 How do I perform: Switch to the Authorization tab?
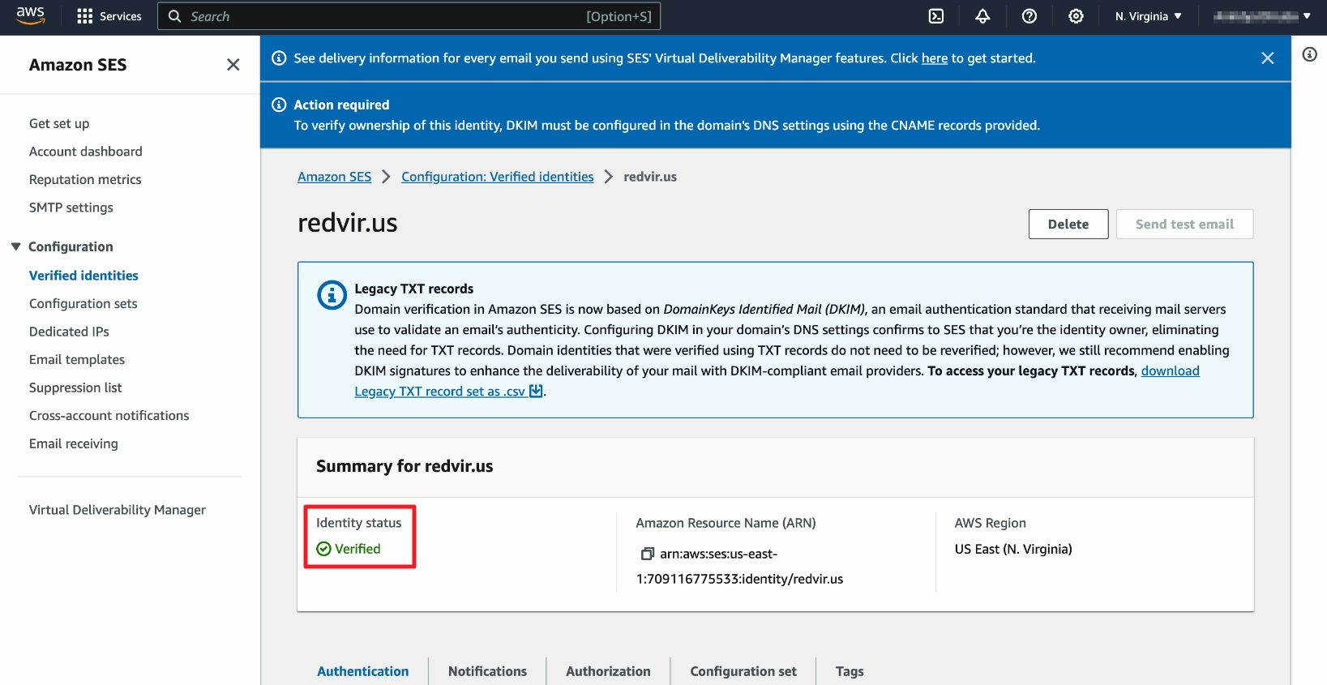tap(608, 671)
